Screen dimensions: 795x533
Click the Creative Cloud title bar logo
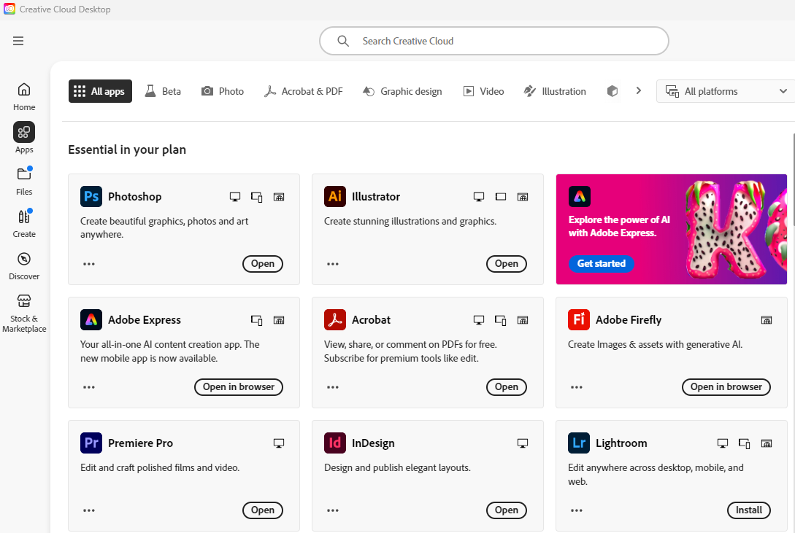[9, 9]
